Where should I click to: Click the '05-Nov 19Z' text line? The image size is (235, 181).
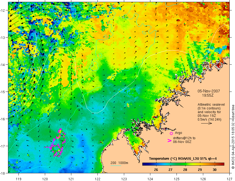point(207,116)
